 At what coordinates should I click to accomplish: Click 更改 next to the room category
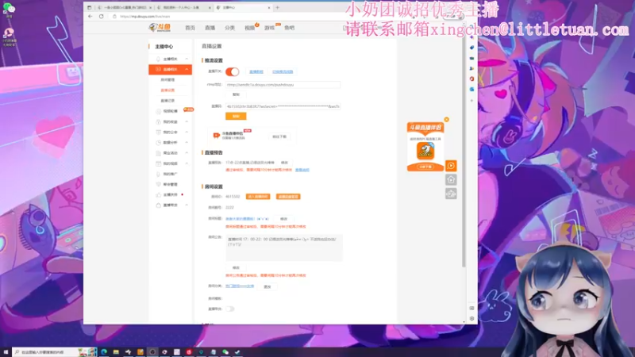[x=267, y=286]
